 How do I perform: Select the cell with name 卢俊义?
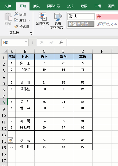click(x=25, y=70)
